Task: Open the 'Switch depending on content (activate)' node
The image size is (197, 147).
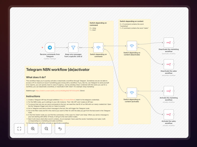Action: point(132,93)
